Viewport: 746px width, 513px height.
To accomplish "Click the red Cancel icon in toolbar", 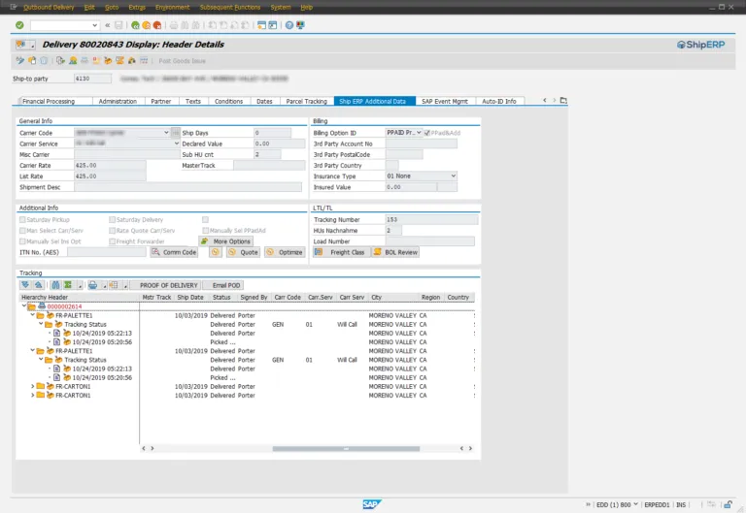I will [x=157, y=25].
